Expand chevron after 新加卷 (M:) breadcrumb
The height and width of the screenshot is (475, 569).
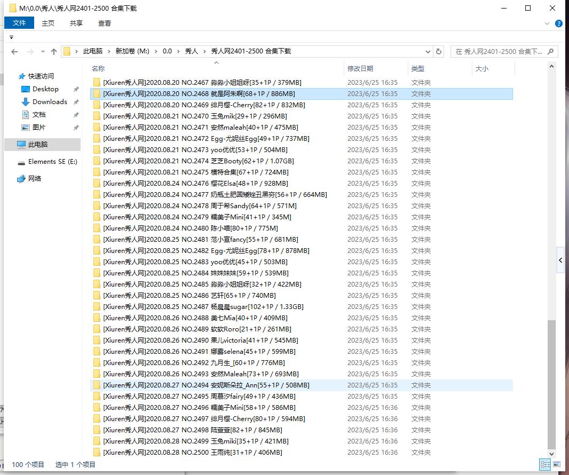pos(156,52)
